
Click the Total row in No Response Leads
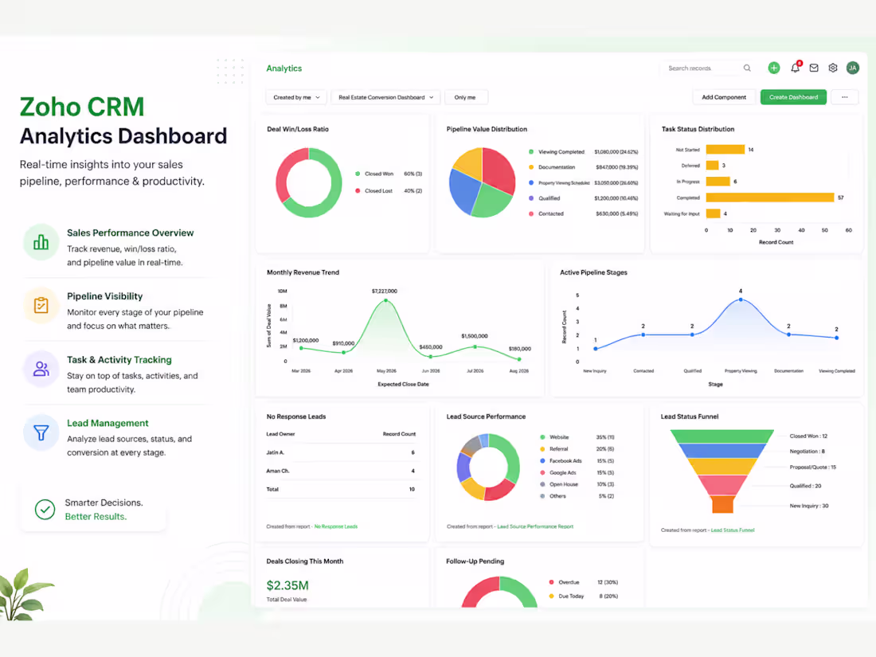[x=341, y=490]
